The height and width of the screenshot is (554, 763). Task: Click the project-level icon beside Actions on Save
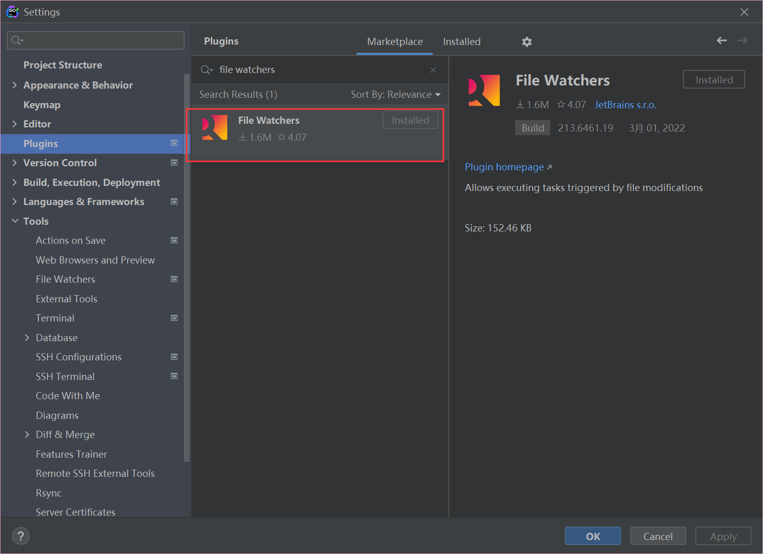coord(174,240)
